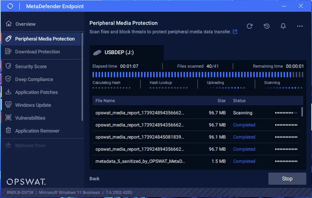The width and height of the screenshot is (312, 198).
Task: Click the File Name column header
Action: click(x=105, y=101)
